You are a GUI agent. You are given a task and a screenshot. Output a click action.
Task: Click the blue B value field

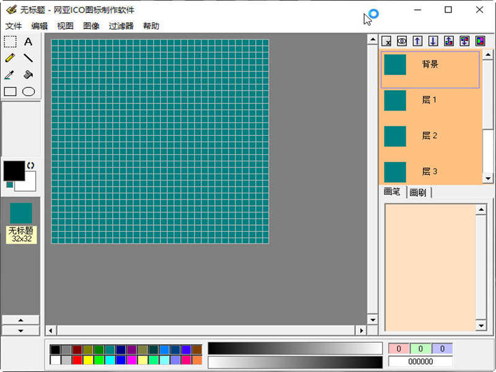coord(442,348)
